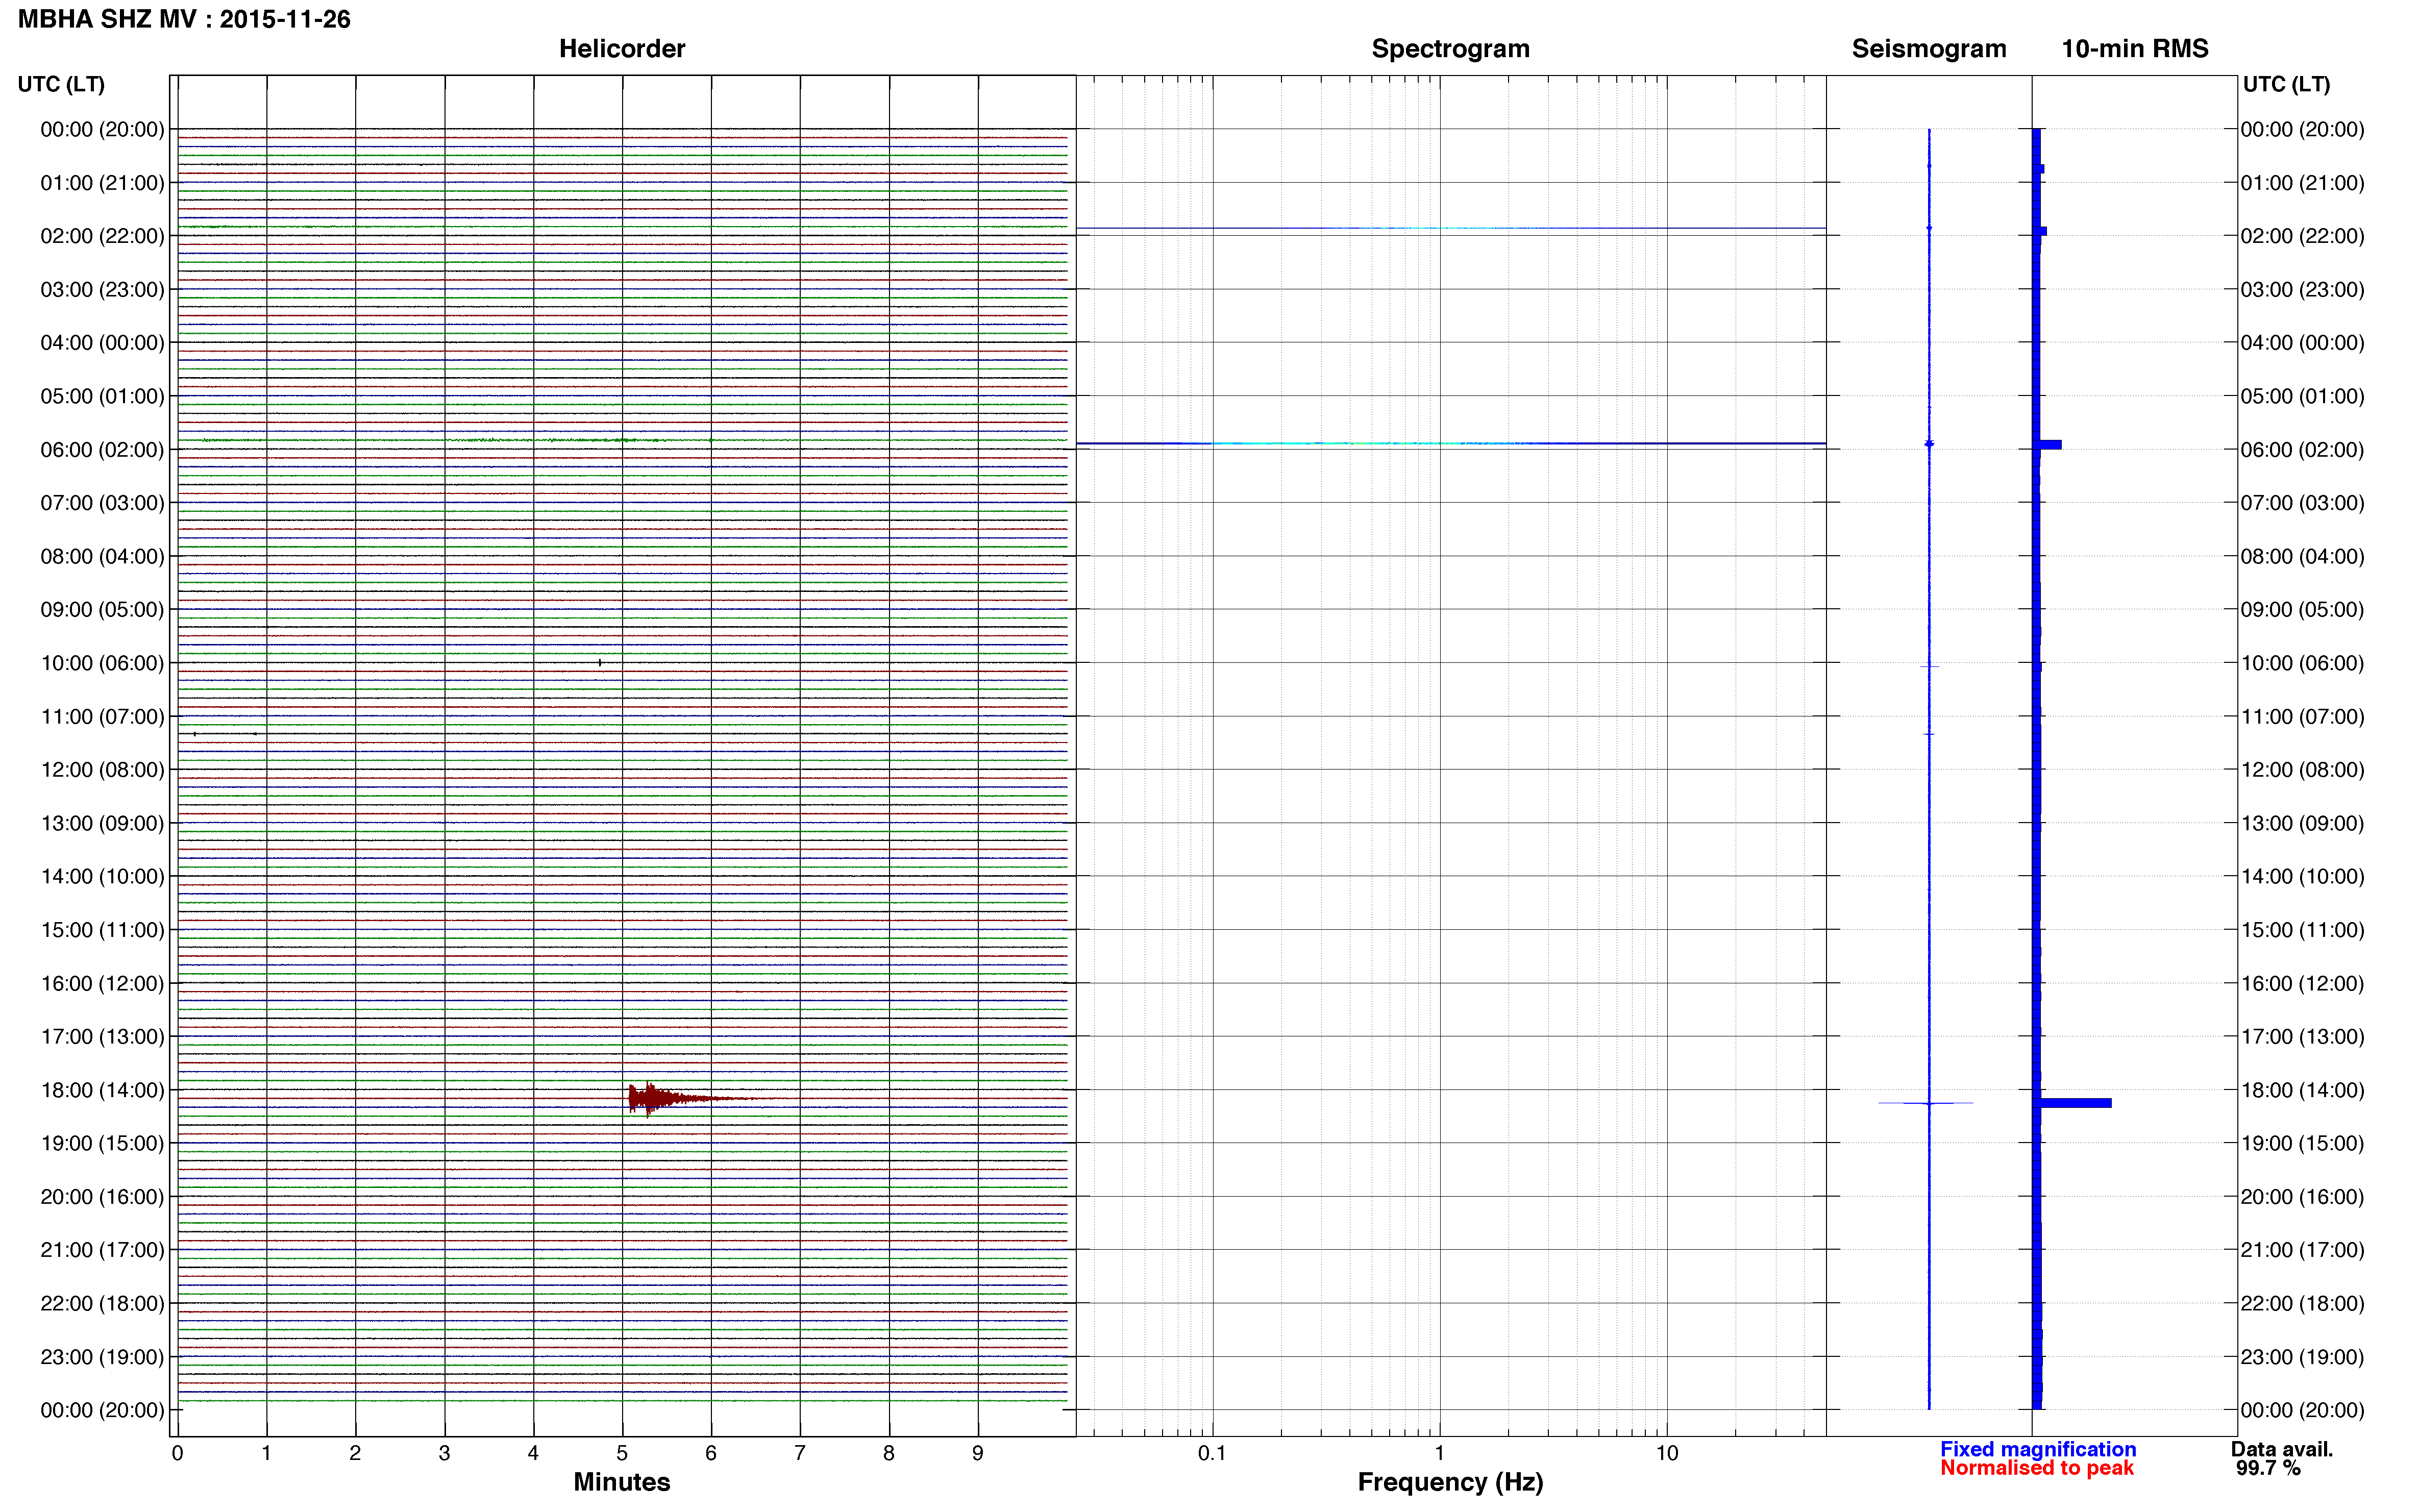Click left time label '12:00 (08:00)'

[102, 770]
